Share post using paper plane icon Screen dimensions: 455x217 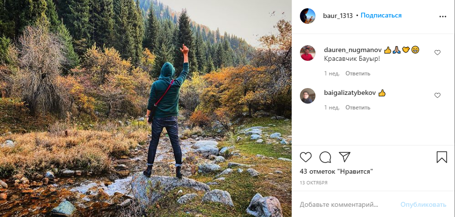[345, 157]
